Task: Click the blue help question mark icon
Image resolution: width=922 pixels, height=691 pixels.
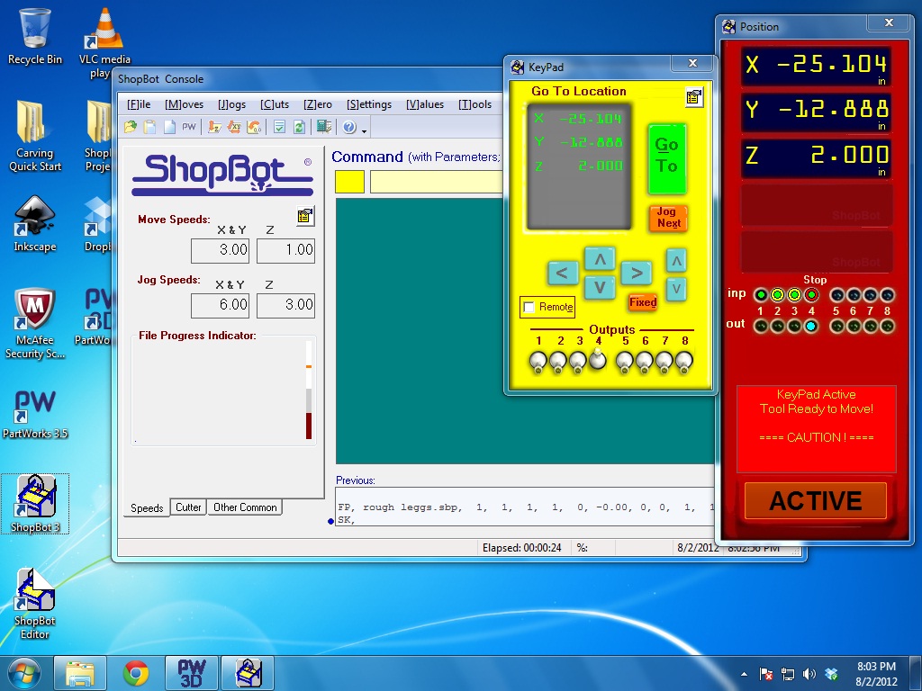Action: click(x=349, y=127)
